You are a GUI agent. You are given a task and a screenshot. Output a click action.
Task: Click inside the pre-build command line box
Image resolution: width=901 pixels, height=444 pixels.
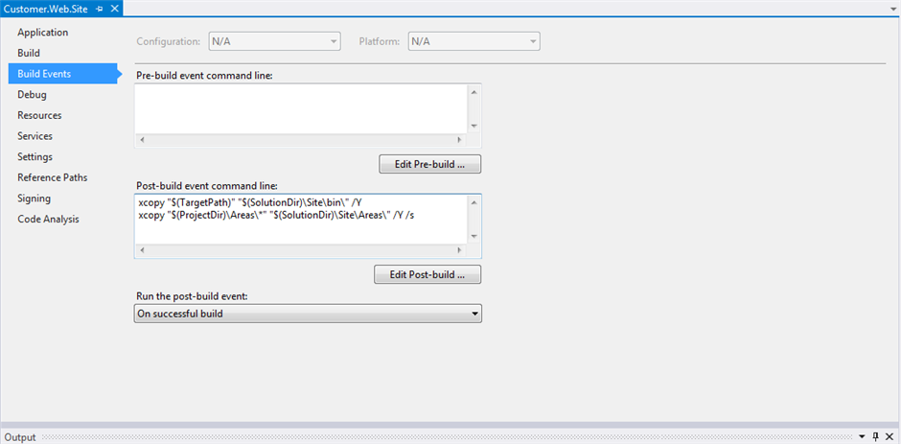[x=300, y=107]
